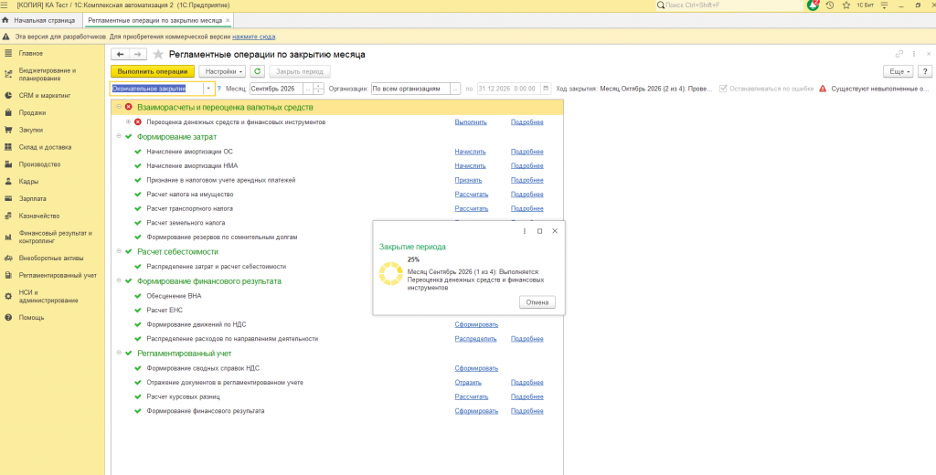
Task: Click Организации field По всем организациям
Action: click(410, 89)
